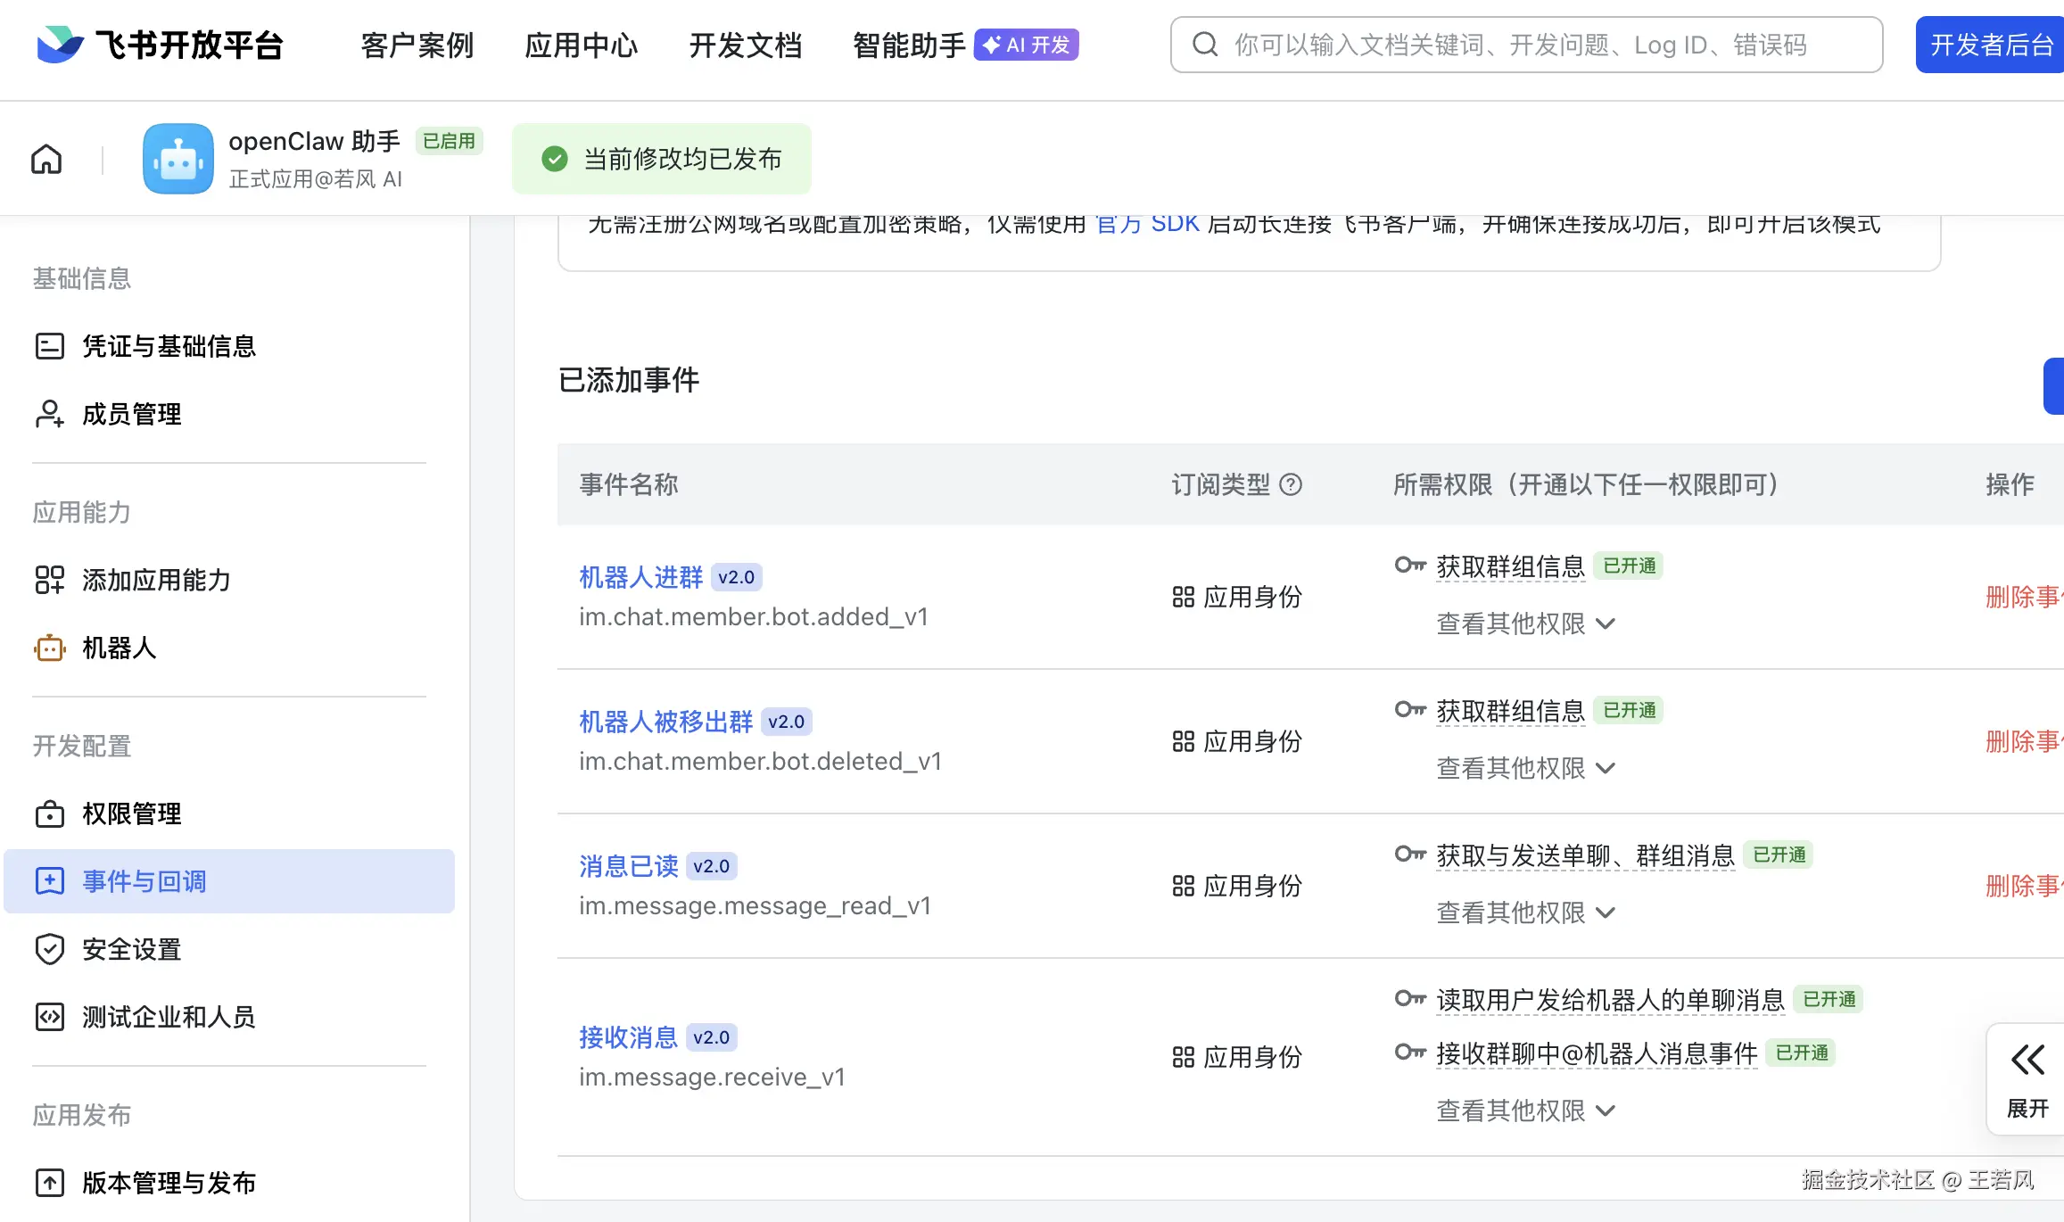Viewport: 2064px width, 1222px height.
Task: Click the 开发者后台 button
Action: 1991,45
